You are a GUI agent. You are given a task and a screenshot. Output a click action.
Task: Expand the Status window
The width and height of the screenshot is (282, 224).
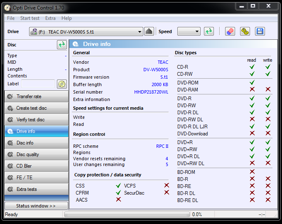[36, 206]
